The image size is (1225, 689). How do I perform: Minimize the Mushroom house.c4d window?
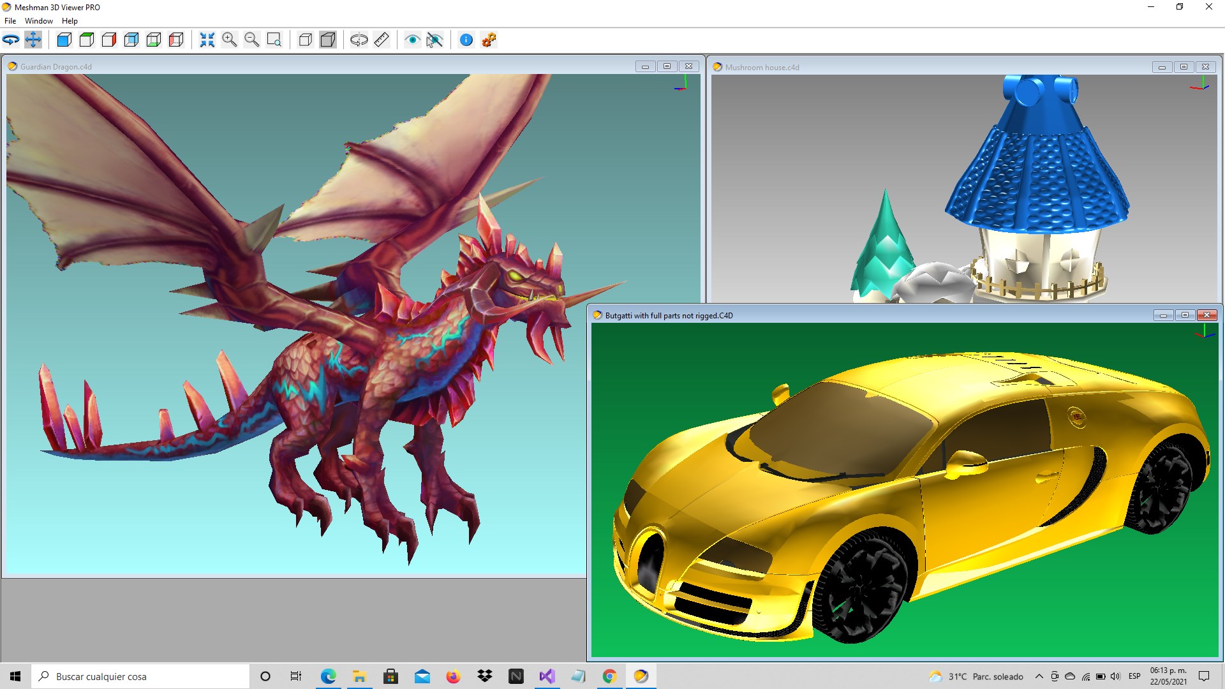1162,67
